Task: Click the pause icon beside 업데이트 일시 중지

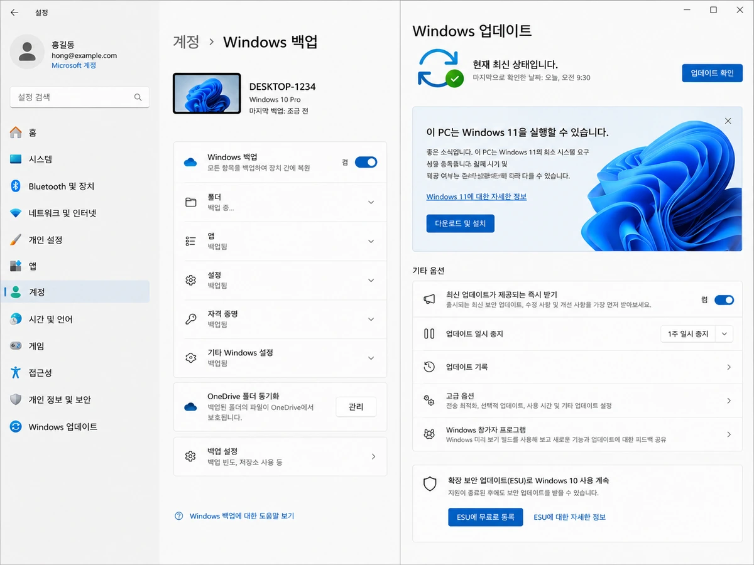Action: coord(429,334)
